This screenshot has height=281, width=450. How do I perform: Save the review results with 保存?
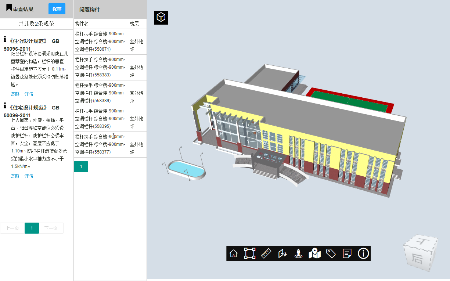57,9
